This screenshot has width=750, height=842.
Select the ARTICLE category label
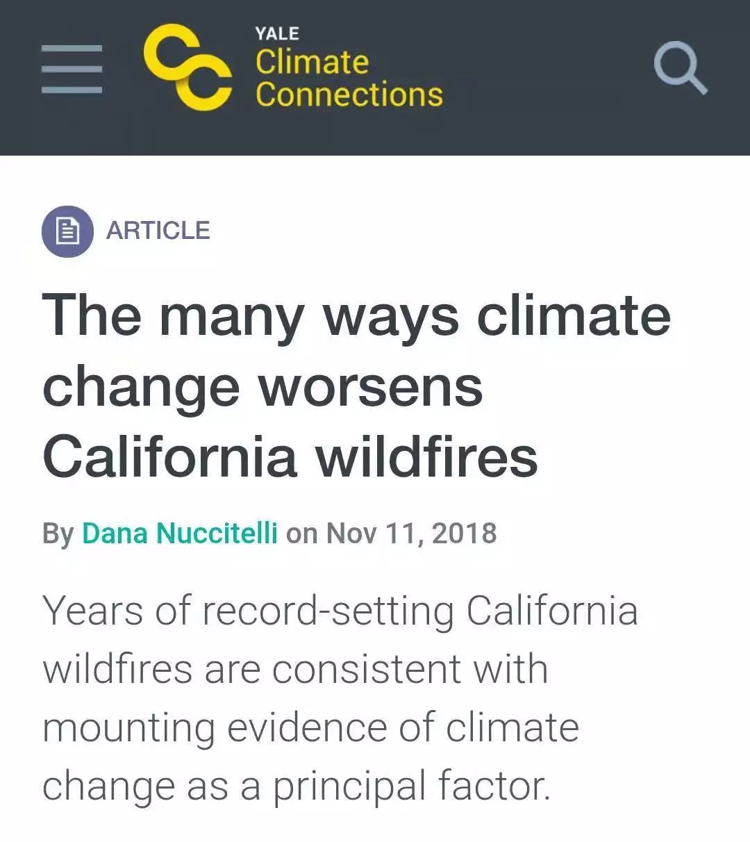[158, 231]
